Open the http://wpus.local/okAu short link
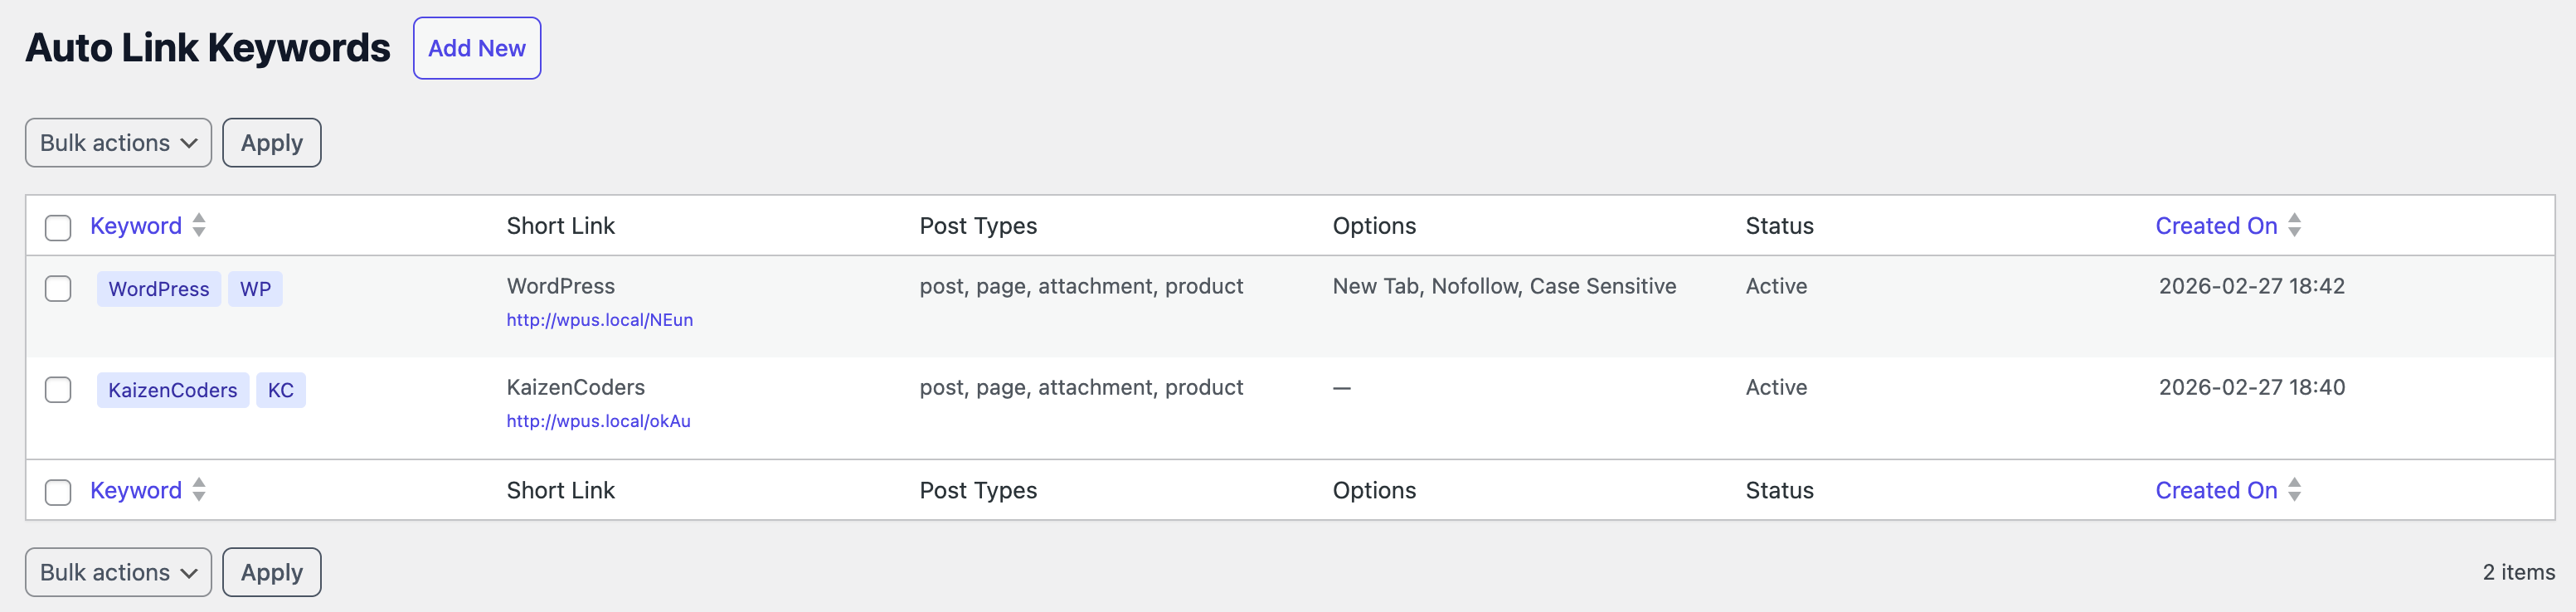 (x=598, y=421)
